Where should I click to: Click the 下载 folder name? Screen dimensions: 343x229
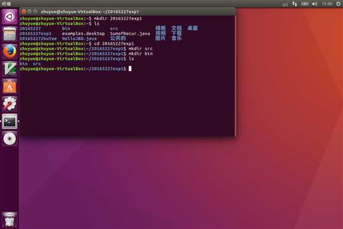176,33
